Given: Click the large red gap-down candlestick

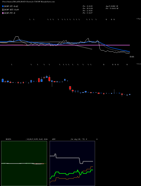Looking at the screenshot, I should (x=70, y=88).
